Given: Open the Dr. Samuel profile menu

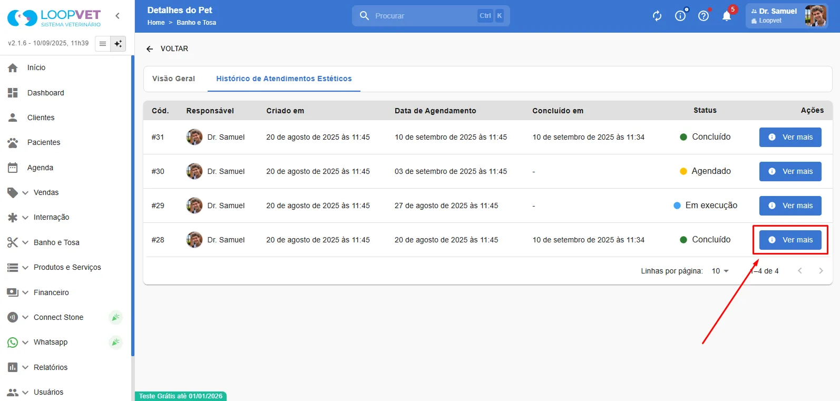Looking at the screenshot, I should click(787, 16).
